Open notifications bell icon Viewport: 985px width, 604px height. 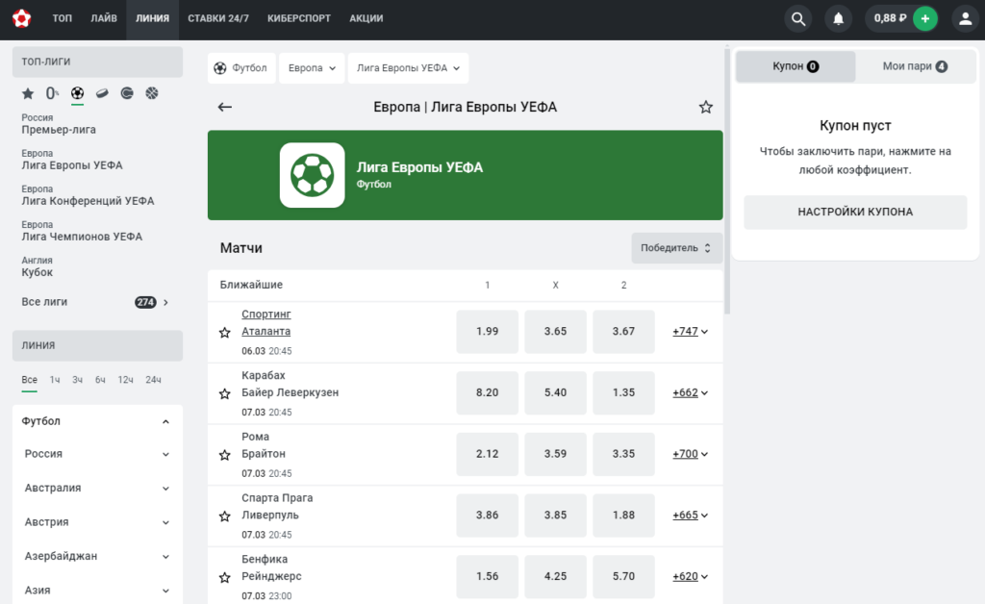tap(838, 19)
